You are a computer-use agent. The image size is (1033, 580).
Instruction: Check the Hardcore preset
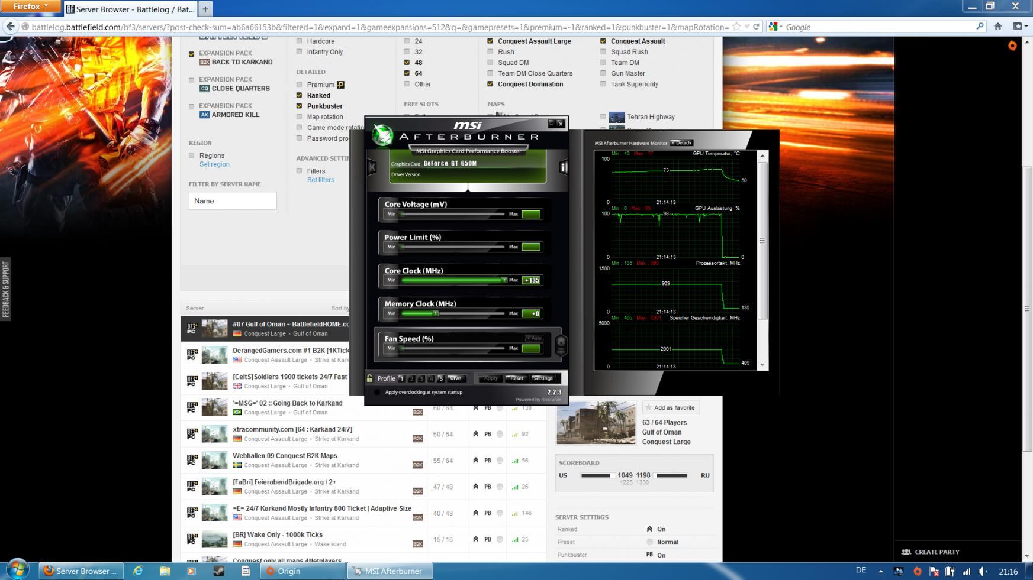pos(299,41)
